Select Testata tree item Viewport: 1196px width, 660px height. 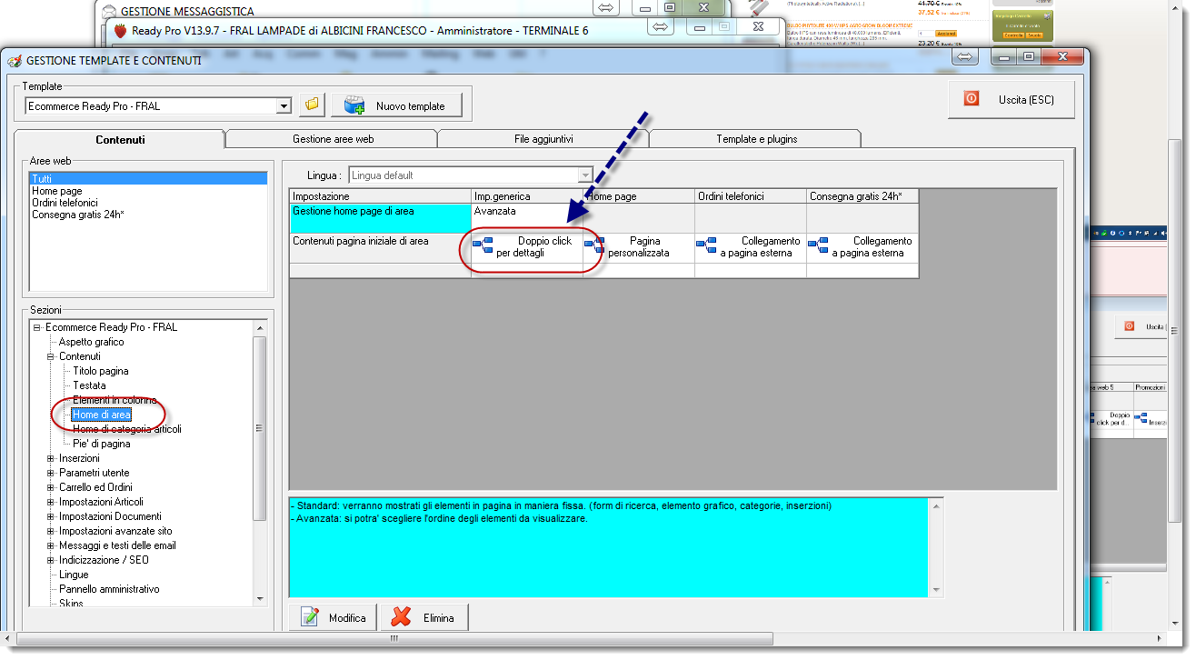[x=89, y=385]
